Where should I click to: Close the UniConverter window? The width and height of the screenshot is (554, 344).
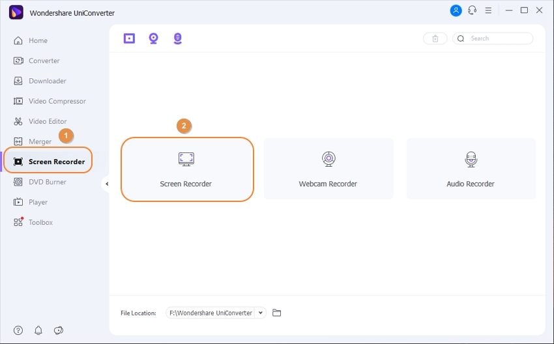(x=539, y=10)
